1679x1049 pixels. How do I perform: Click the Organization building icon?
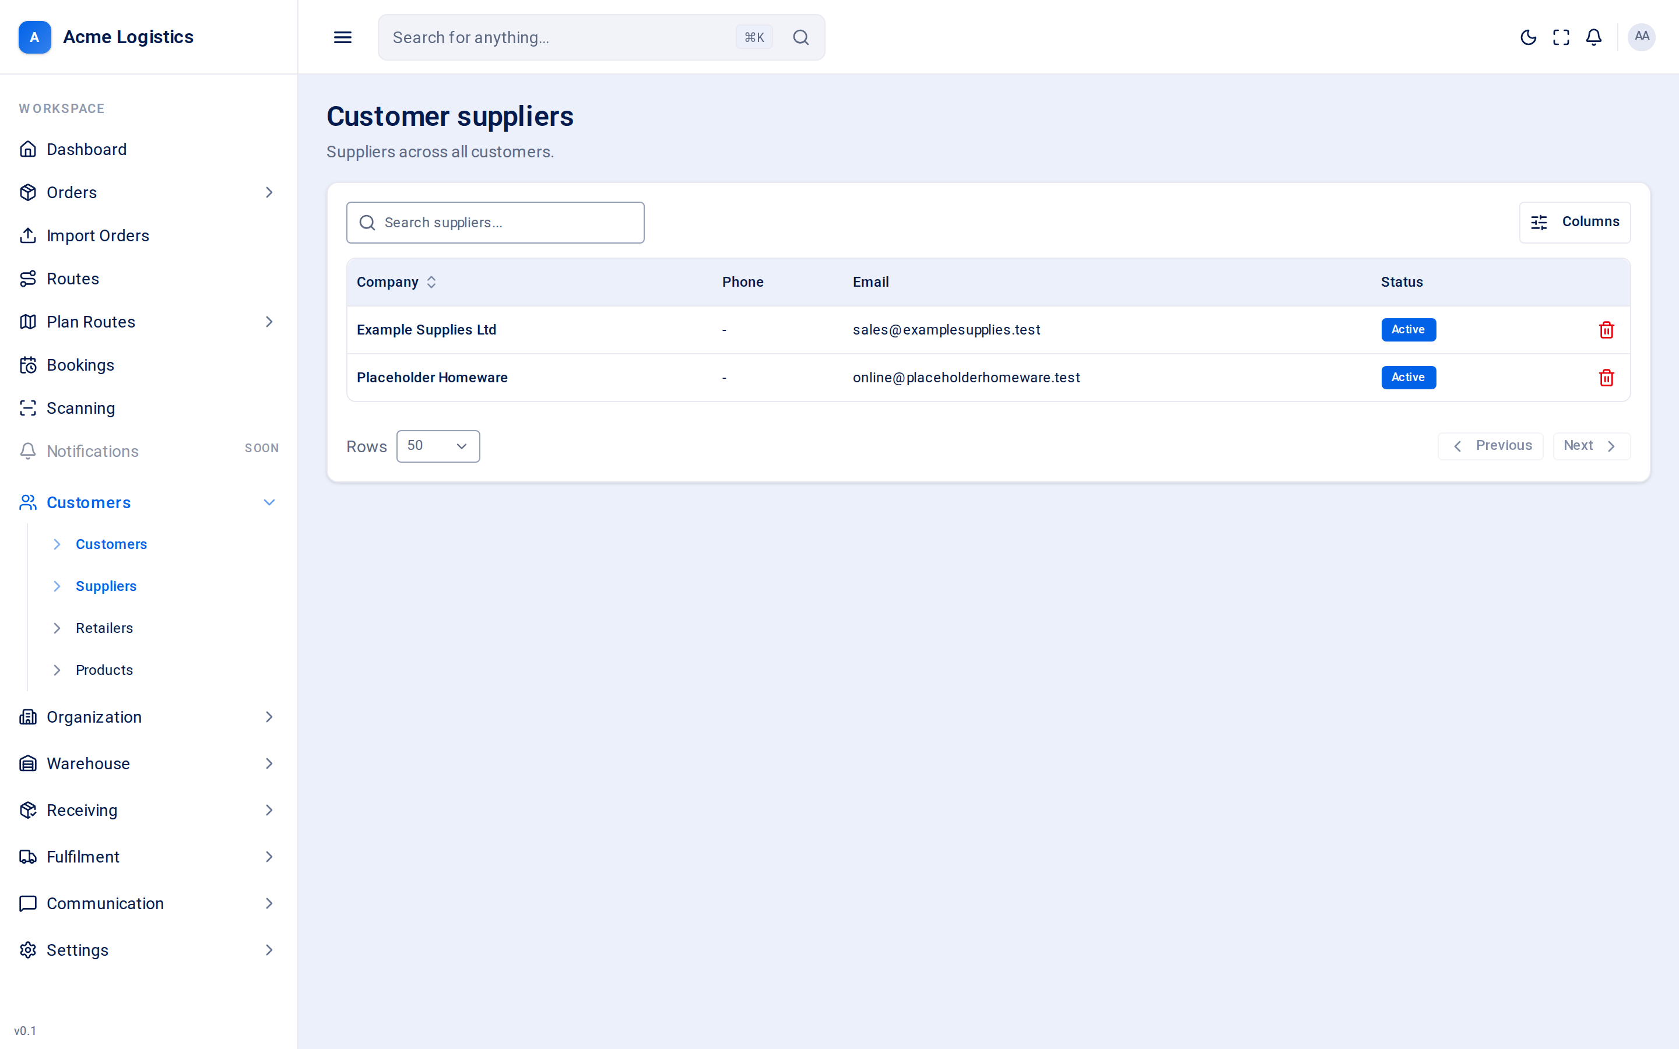click(28, 717)
